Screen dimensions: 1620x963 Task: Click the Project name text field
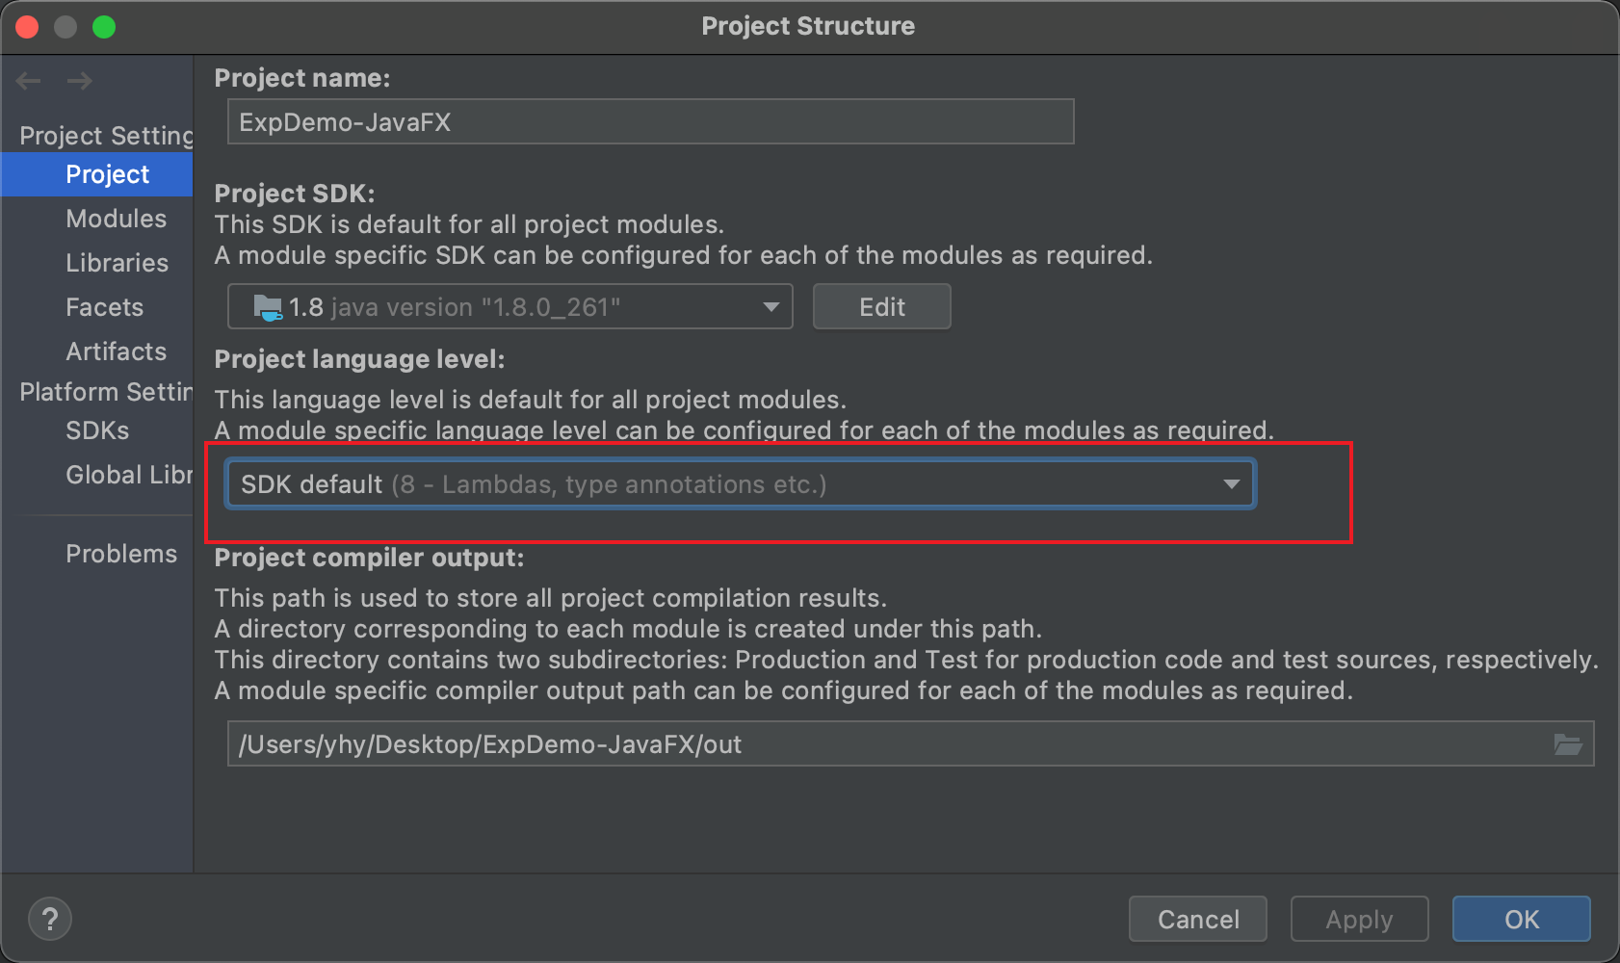650,122
